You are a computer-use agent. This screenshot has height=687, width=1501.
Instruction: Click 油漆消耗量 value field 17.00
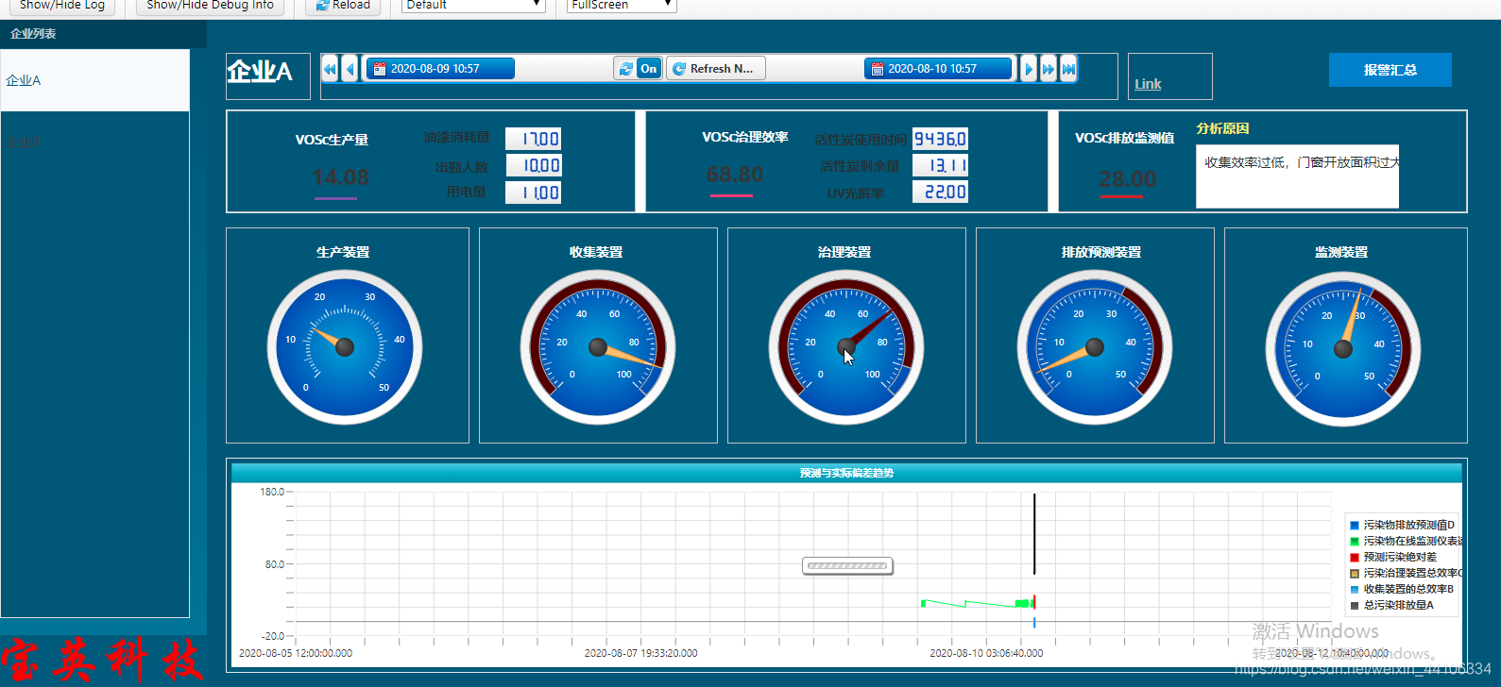[x=533, y=139]
